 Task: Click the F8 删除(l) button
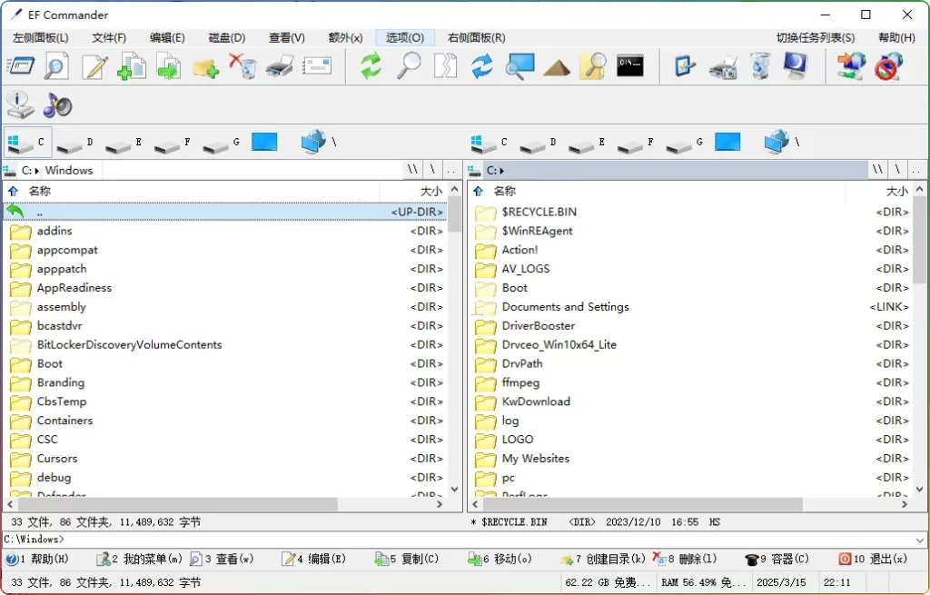pos(685,559)
